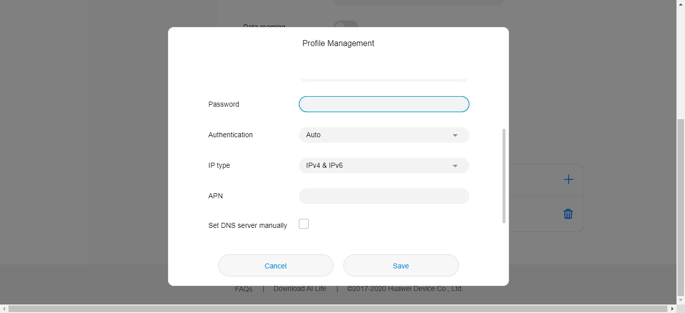Click the dropdown arrow next to Auto
Viewport: 685px width, 313px height.
[x=455, y=135]
